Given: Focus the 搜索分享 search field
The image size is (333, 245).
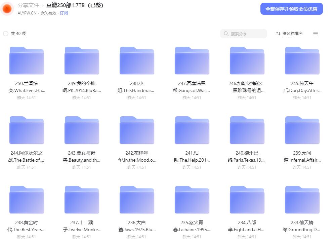Looking at the screenshot, I should click(x=244, y=34).
